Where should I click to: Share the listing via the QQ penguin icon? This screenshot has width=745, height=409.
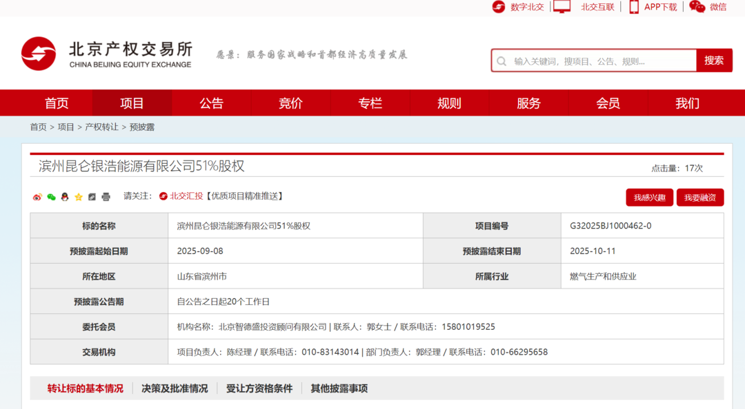(65, 197)
